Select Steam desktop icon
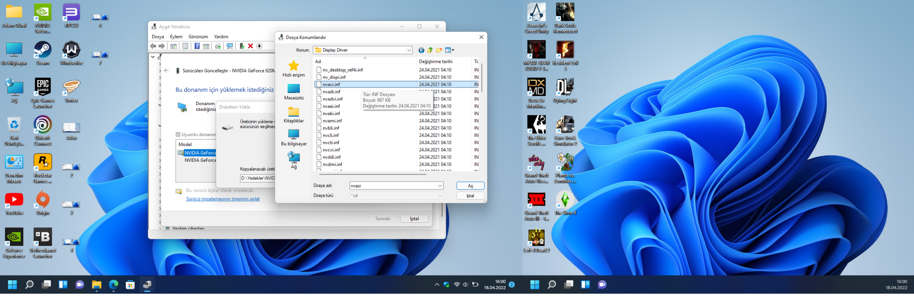 (43, 53)
